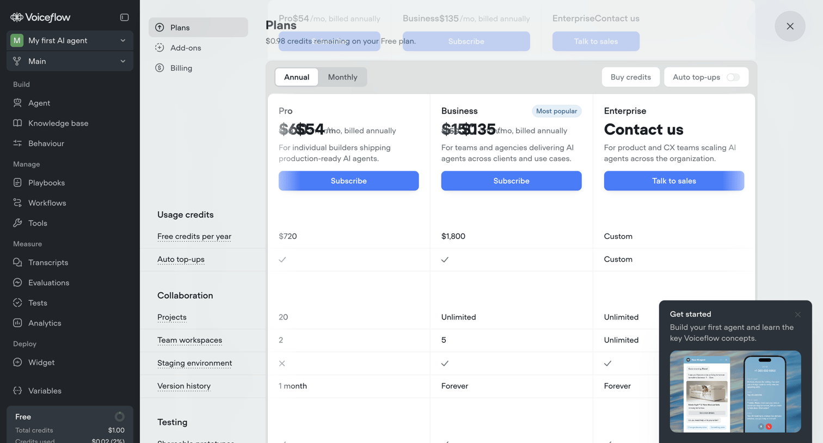
Task: Click the Free plan credits card
Action: (70, 424)
